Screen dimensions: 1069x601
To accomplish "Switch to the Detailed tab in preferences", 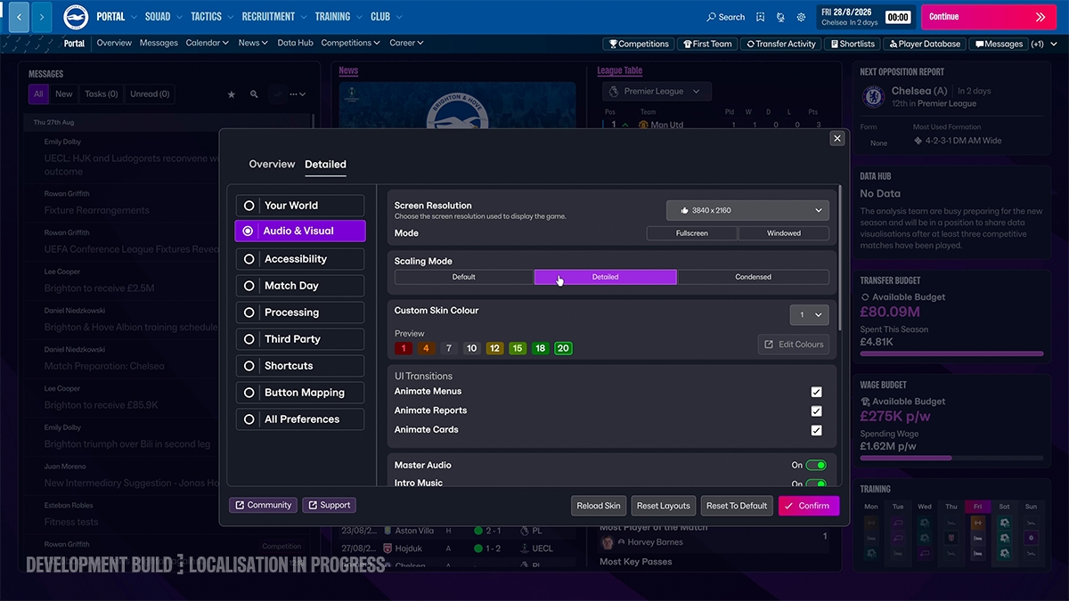I will [x=325, y=164].
